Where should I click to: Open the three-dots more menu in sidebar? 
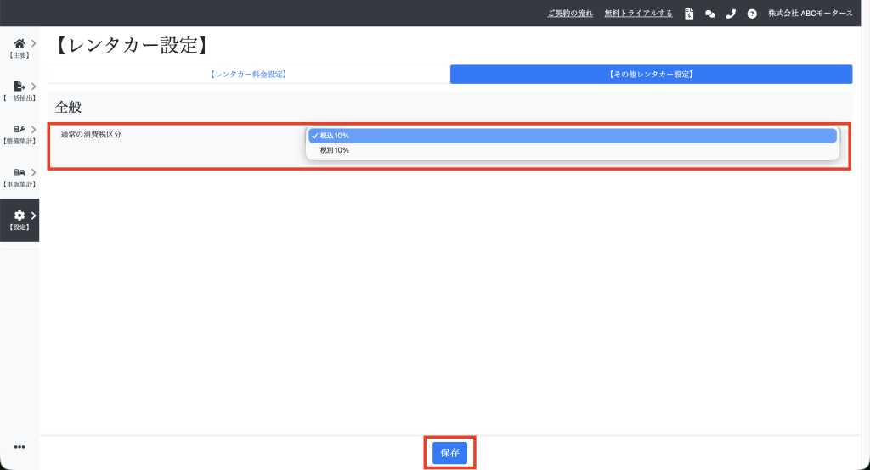point(20,447)
